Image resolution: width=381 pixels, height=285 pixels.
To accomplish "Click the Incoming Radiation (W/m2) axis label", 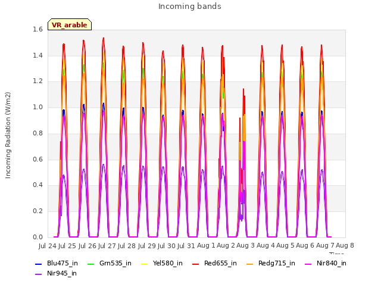I will [8, 135].
